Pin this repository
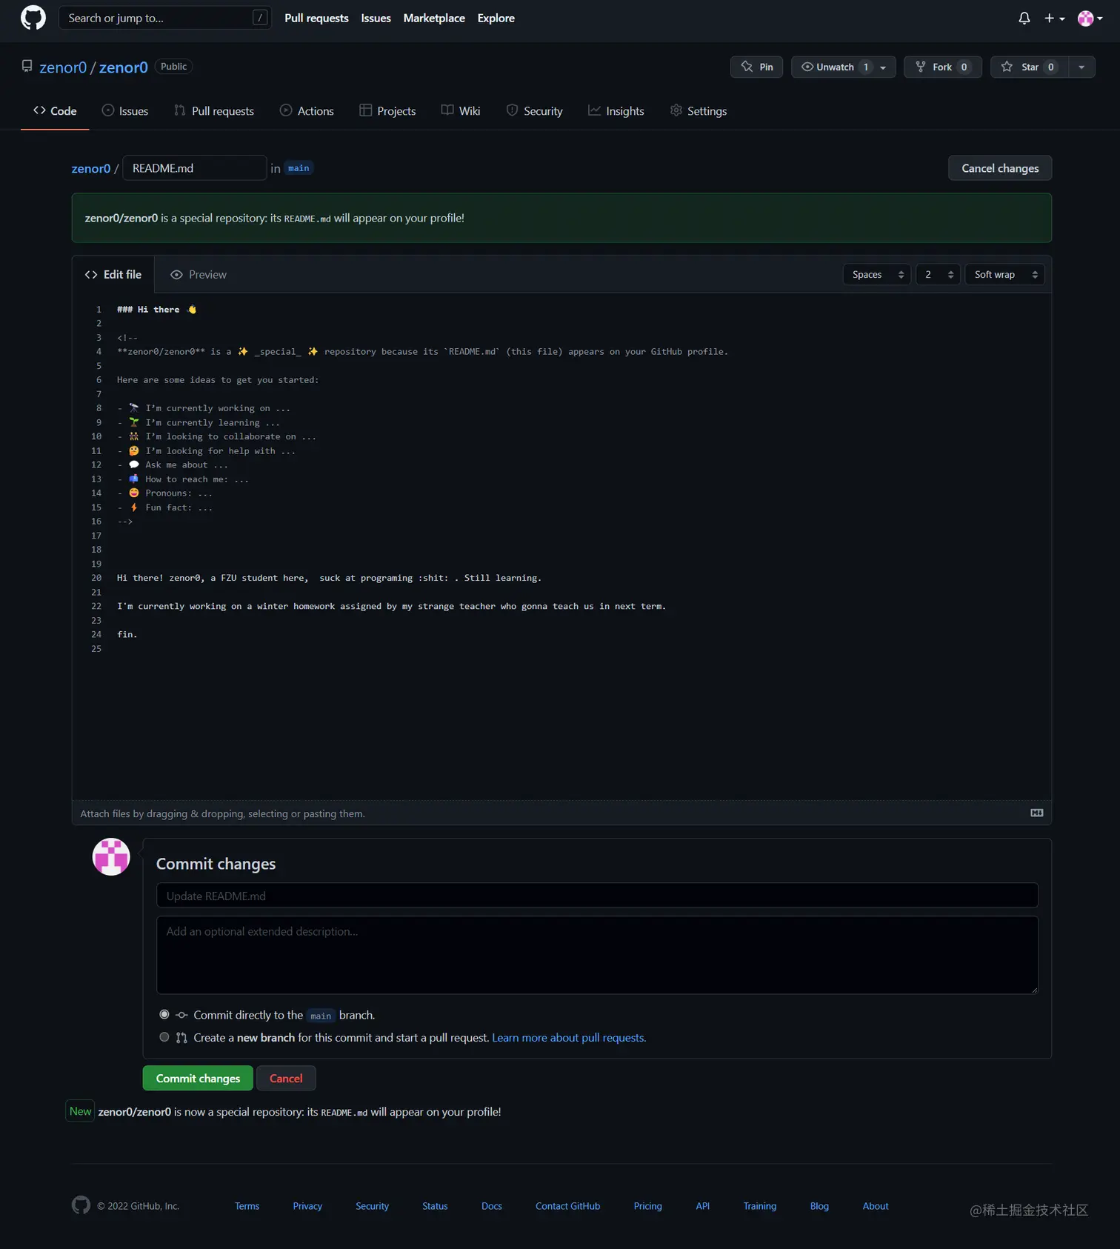The width and height of the screenshot is (1120, 1249). tap(756, 67)
